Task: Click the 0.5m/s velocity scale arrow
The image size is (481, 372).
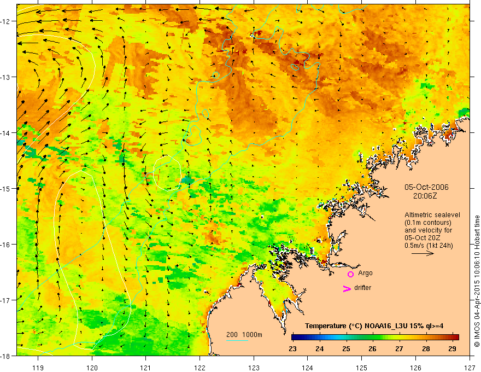Action: click(423, 253)
